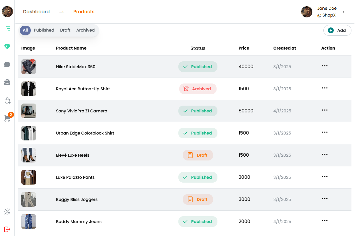Click the green diamond icon in sidebar
355x236 pixels.
pos(7,47)
